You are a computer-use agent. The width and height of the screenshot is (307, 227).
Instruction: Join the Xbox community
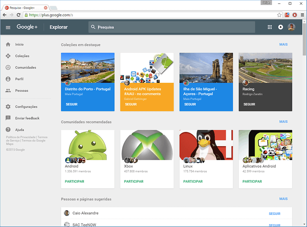click(x=134, y=182)
